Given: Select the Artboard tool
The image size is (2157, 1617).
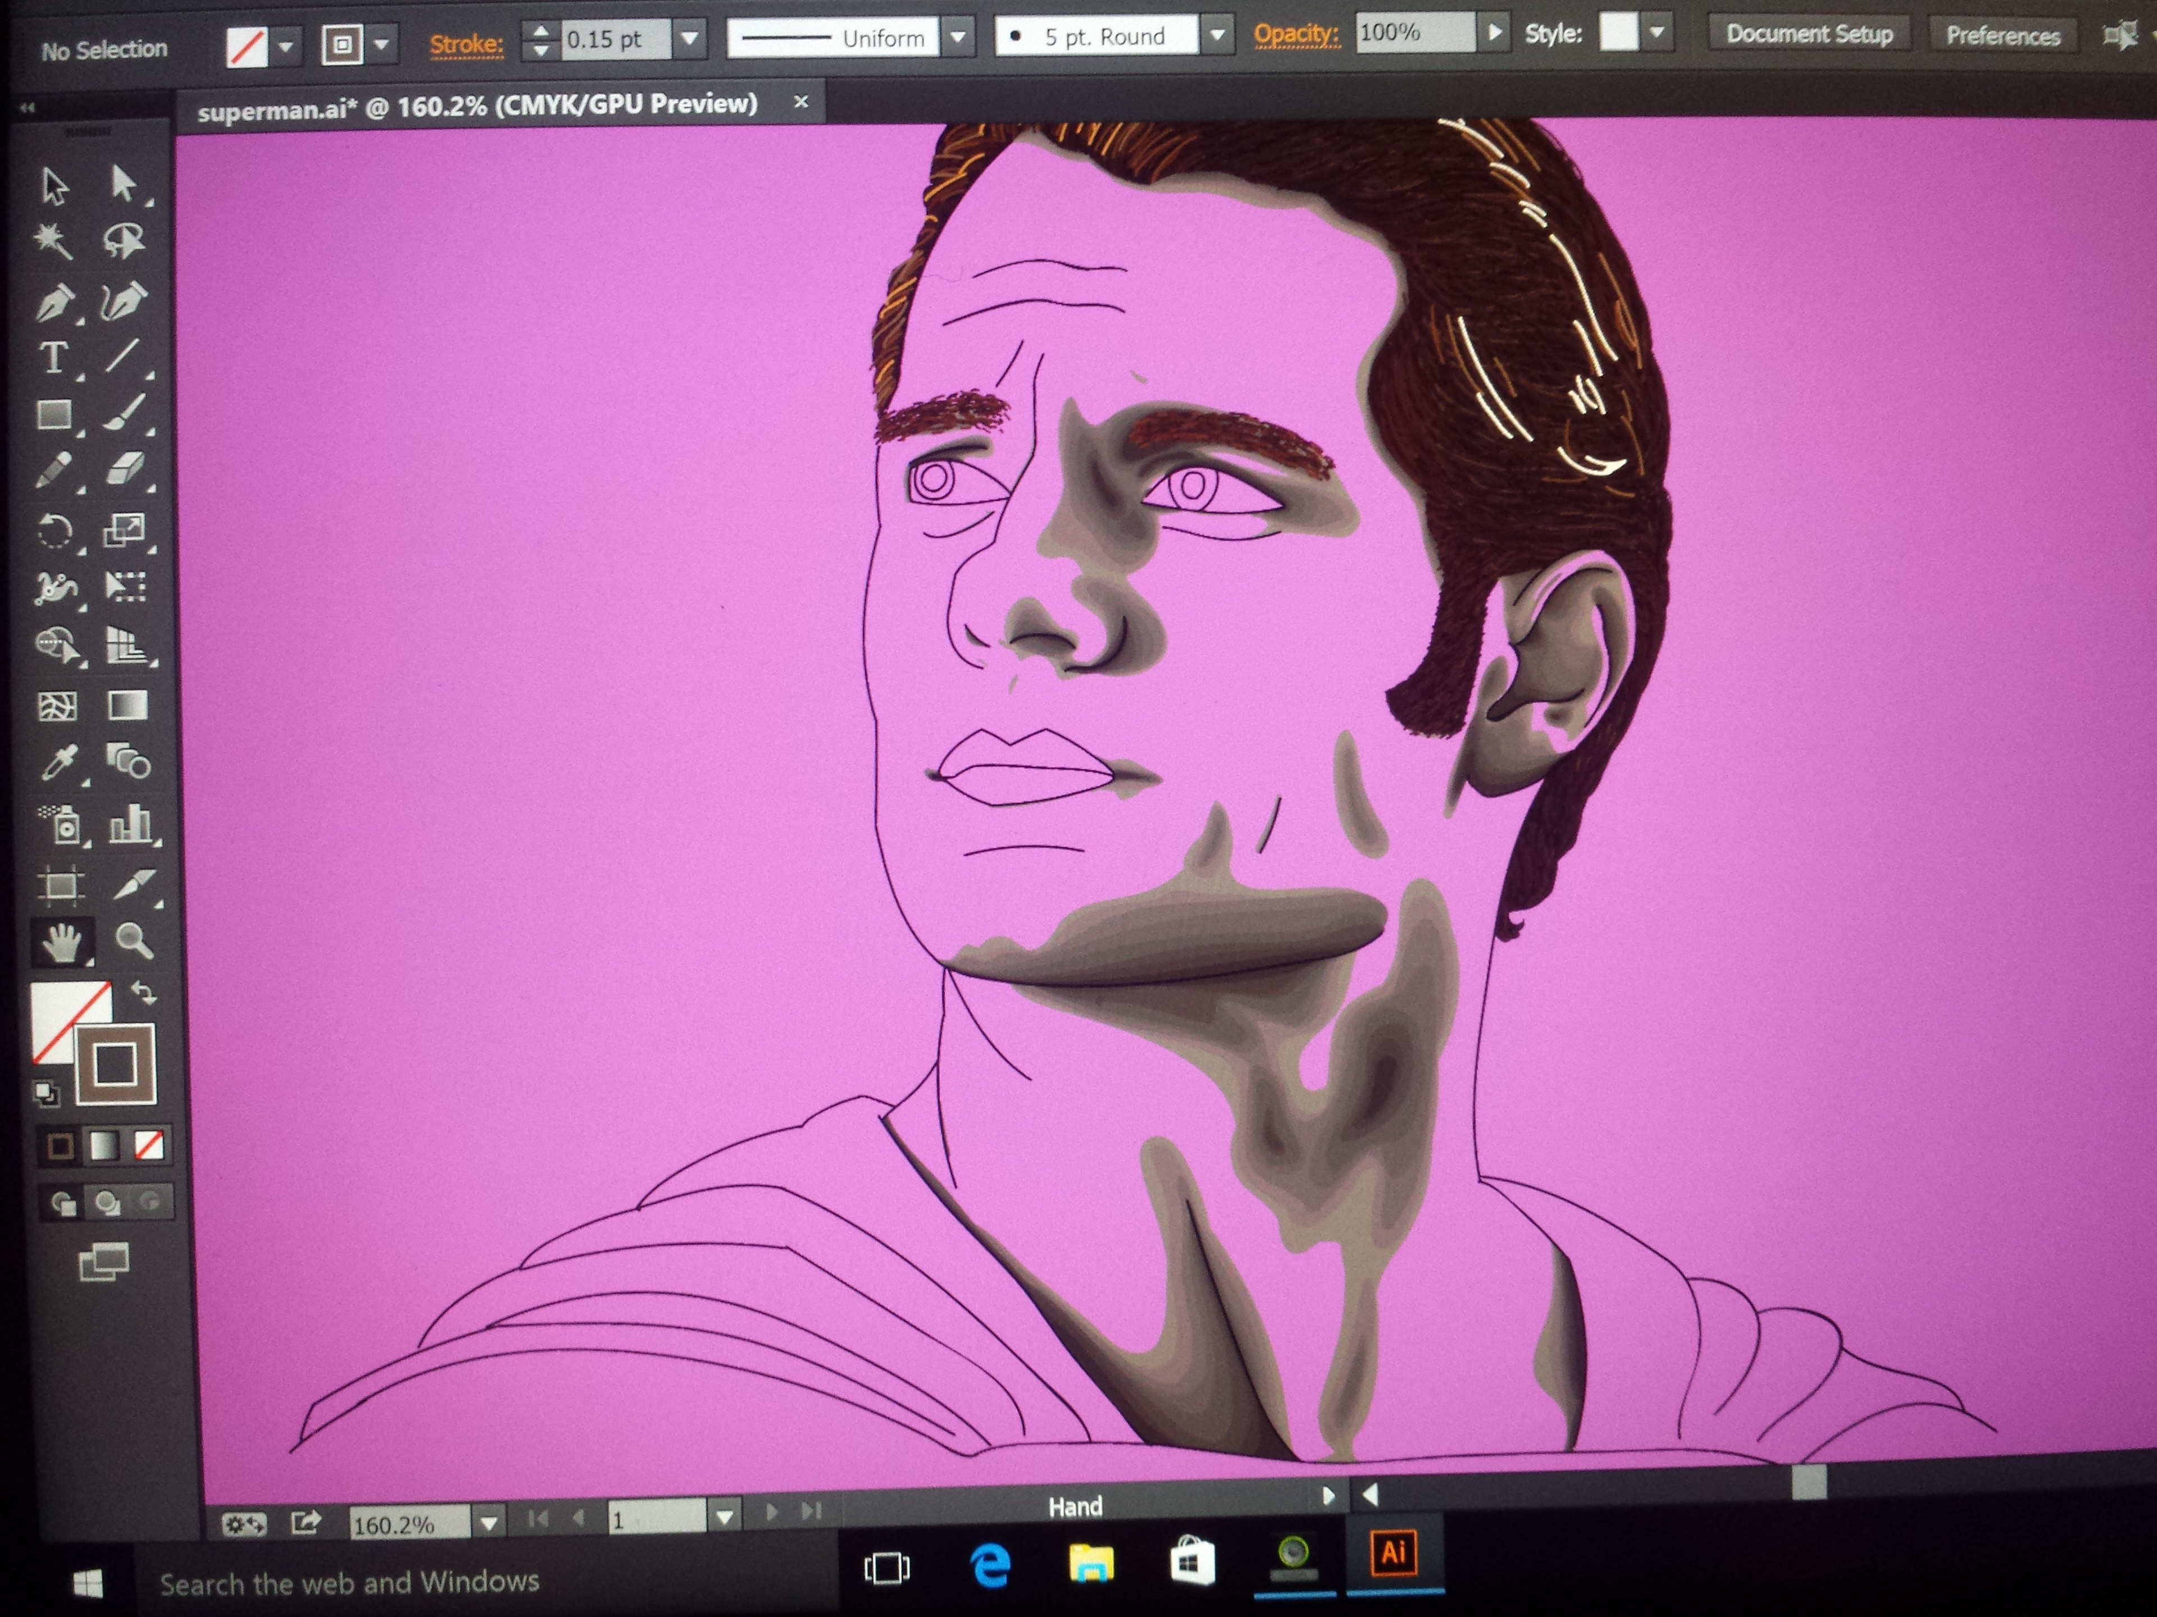Looking at the screenshot, I should (61, 886).
